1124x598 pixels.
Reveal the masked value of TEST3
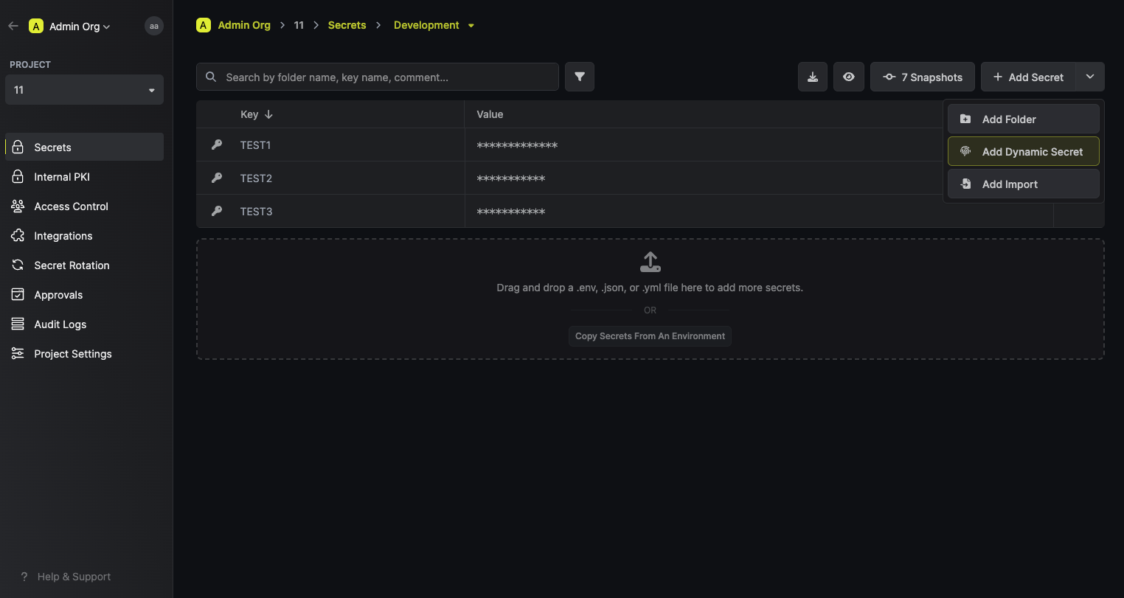510,212
